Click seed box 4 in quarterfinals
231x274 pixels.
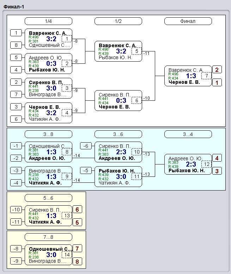tap(16, 70)
